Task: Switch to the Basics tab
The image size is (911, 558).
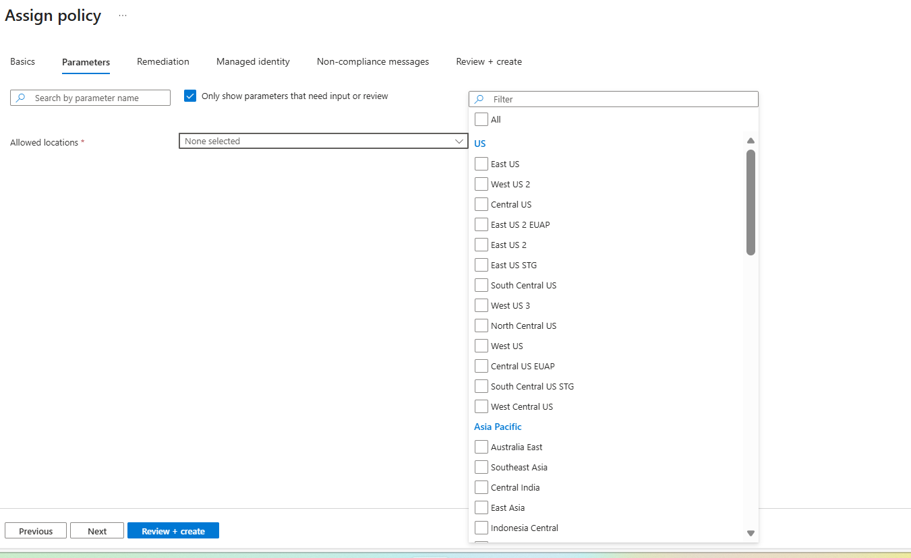Action: 22,61
